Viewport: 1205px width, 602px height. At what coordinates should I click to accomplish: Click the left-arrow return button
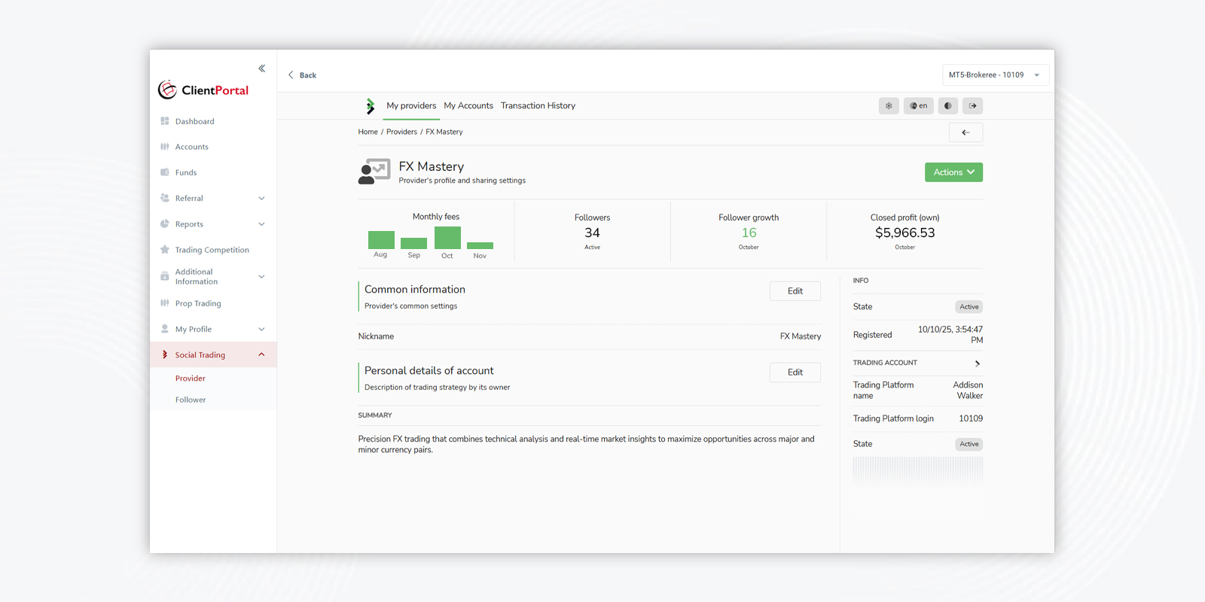point(966,132)
